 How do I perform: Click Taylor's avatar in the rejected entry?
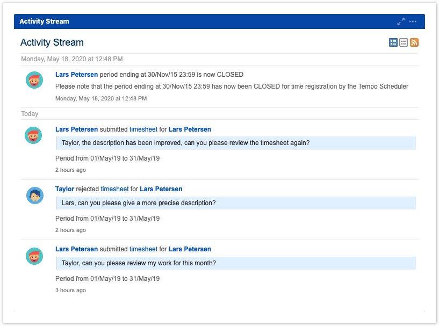(x=34, y=195)
